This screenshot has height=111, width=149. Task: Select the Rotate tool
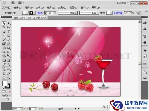coord(4,48)
